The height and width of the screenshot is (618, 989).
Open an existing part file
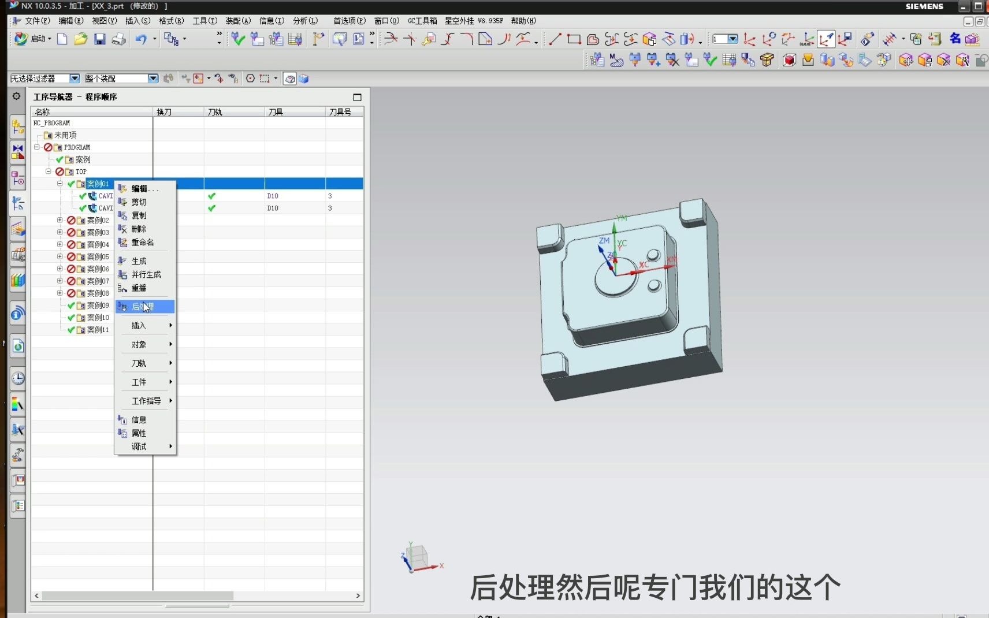80,39
